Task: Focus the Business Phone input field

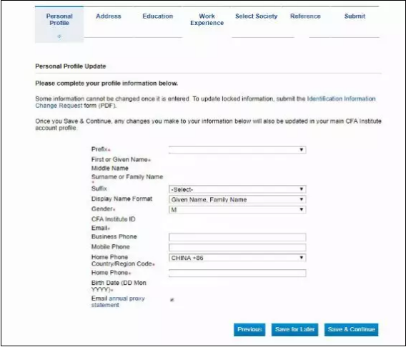Action: (x=237, y=237)
